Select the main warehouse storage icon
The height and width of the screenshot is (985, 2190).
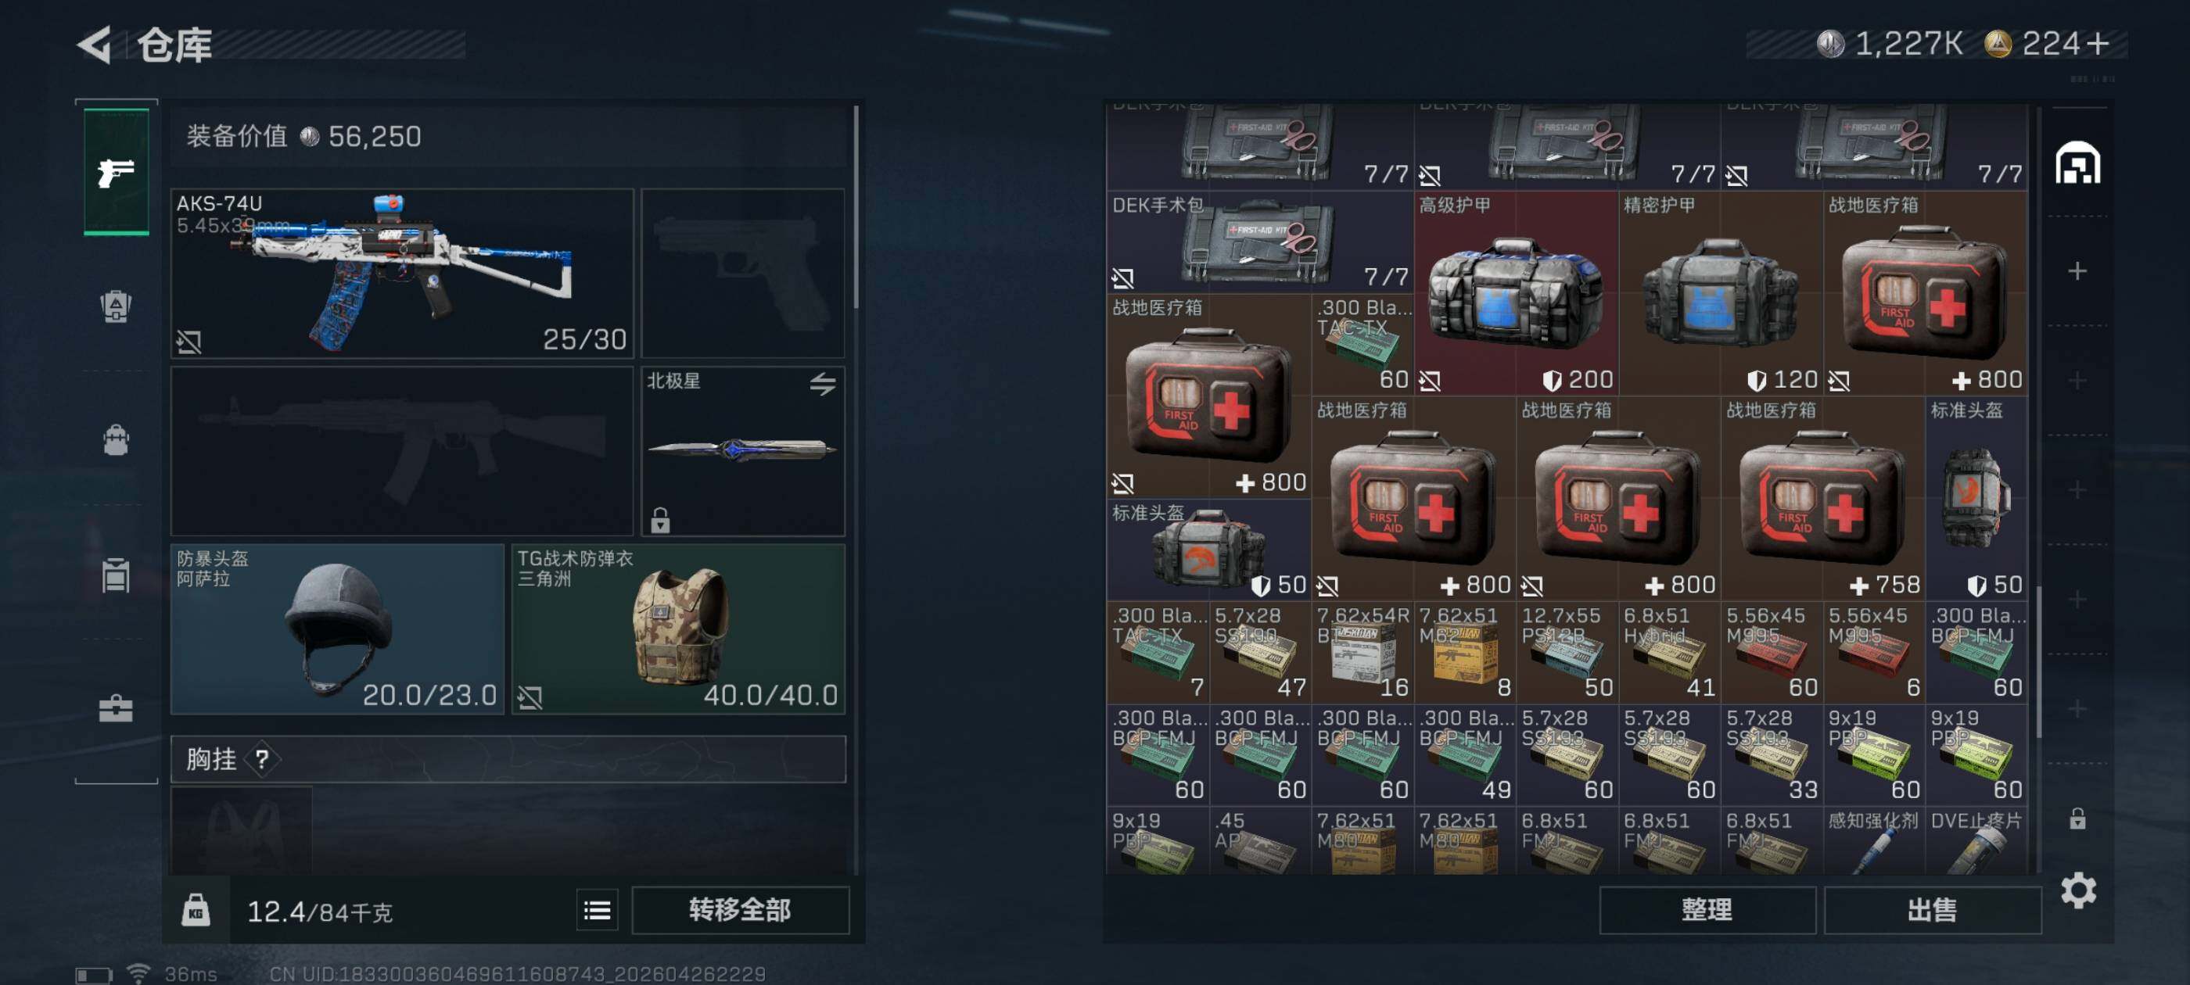(x=2078, y=163)
